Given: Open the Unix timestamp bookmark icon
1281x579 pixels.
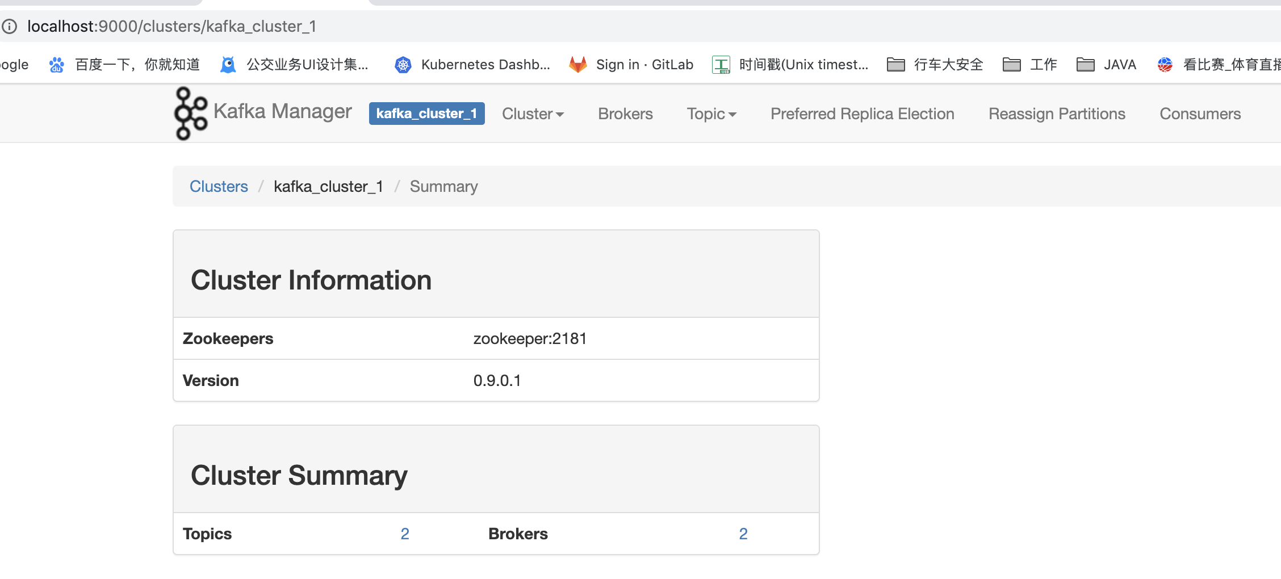Looking at the screenshot, I should (x=721, y=65).
